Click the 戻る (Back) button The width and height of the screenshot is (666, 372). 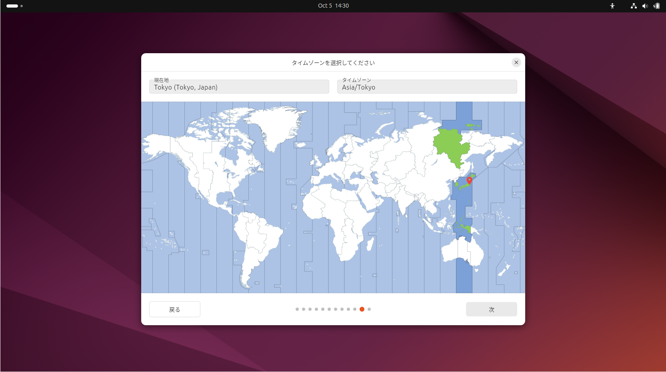coord(174,309)
